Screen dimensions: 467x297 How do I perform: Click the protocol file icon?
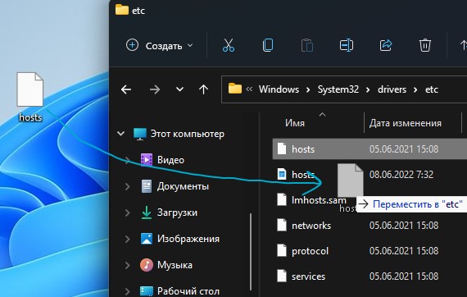(282, 251)
